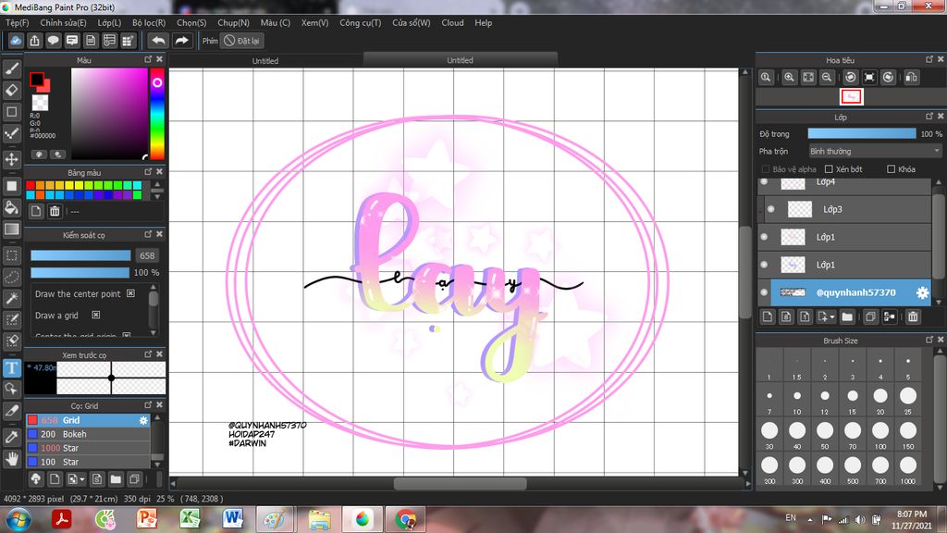The width and height of the screenshot is (947, 533).
Task: Delete layer using trash icon in layer panel
Action: coord(913,316)
